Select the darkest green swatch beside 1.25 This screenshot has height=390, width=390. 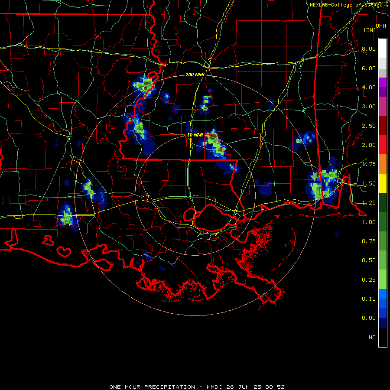pos(383,202)
